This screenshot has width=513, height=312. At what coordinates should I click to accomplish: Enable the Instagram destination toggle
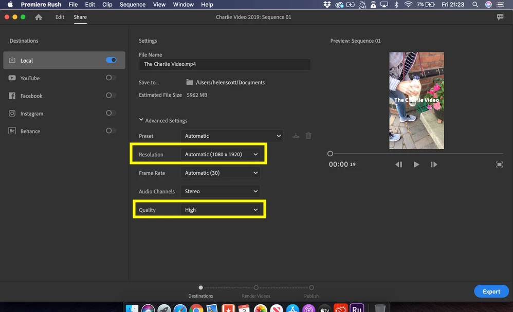tap(111, 113)
